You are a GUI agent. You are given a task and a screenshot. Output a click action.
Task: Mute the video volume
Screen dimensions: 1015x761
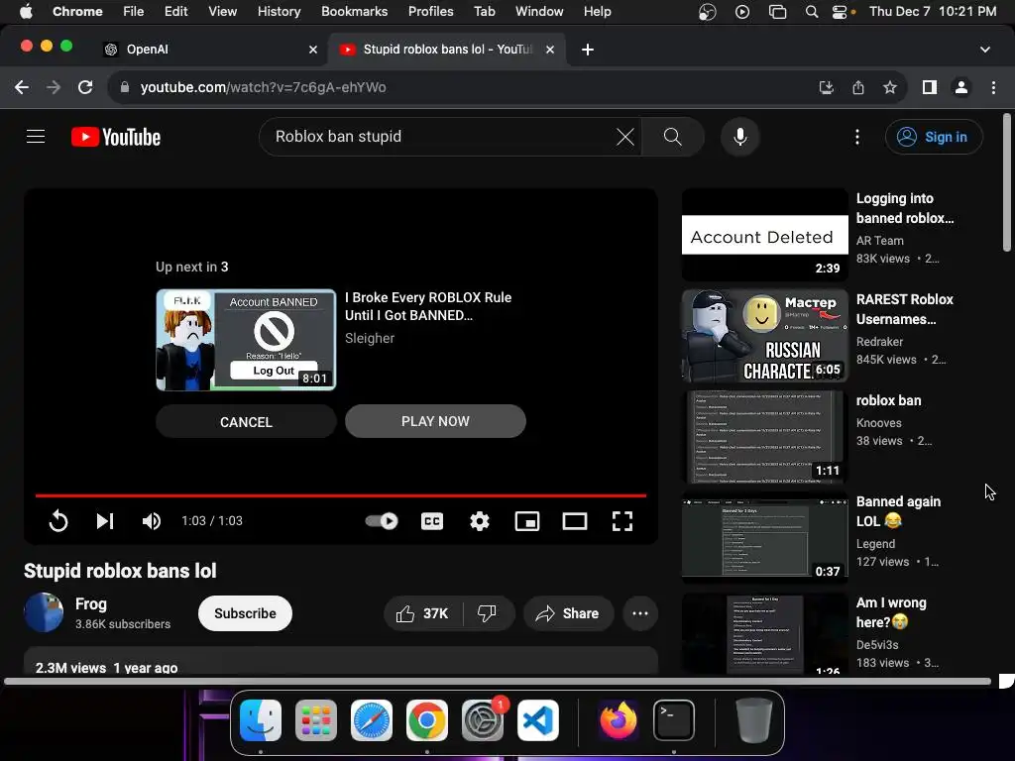[x=152, y=521]
